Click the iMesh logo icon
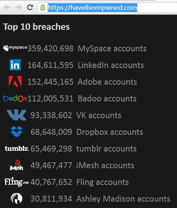The image size is (177, 208). (16, 165)
